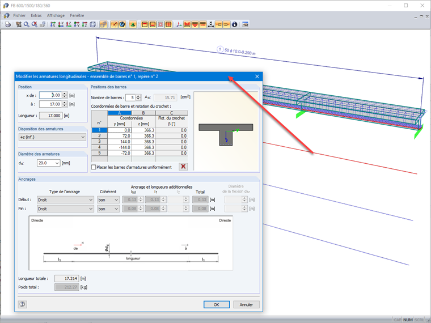Select row number 3 in bar table
The width and height of the screenshot is (431, 323).
coord(99,142)
